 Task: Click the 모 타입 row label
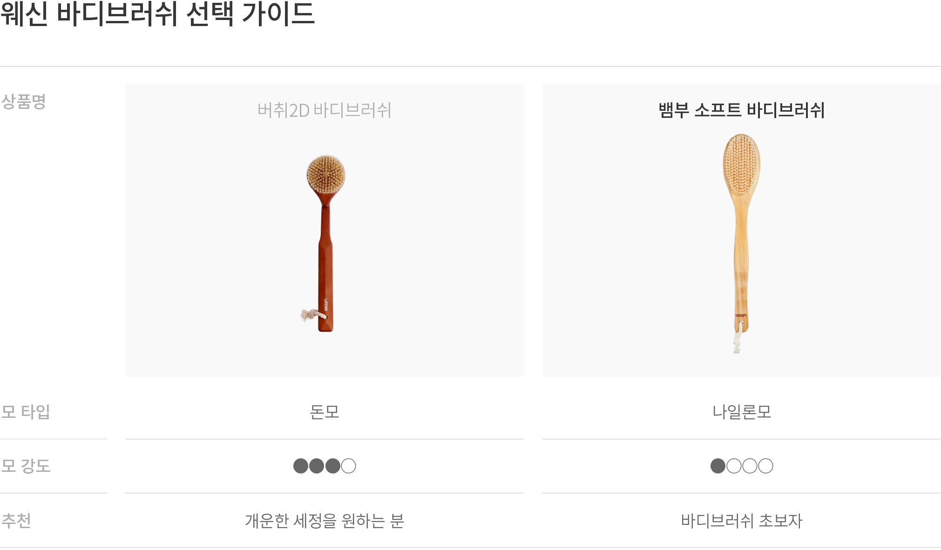[x=26, y=412]
